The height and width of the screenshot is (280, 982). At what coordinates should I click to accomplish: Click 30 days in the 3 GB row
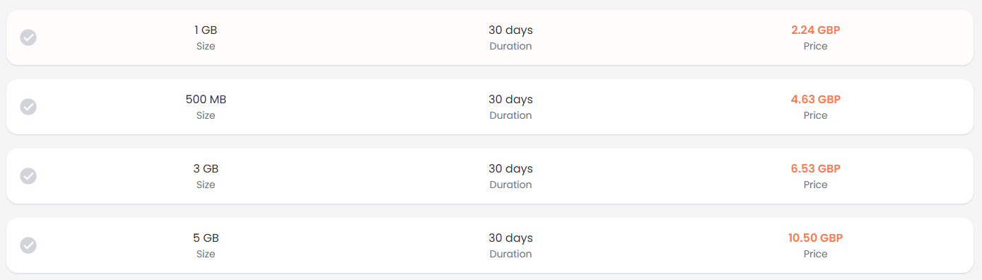click(510, 168)
